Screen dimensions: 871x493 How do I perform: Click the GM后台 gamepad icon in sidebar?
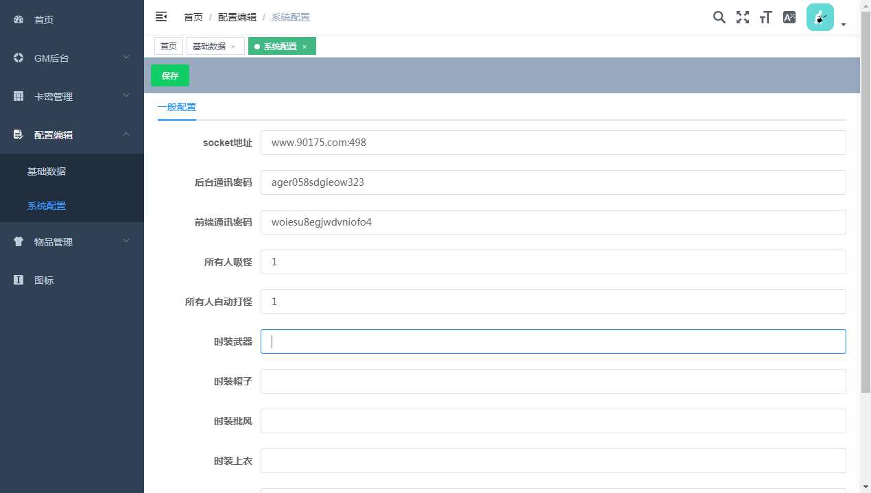[x=18, y=58]
